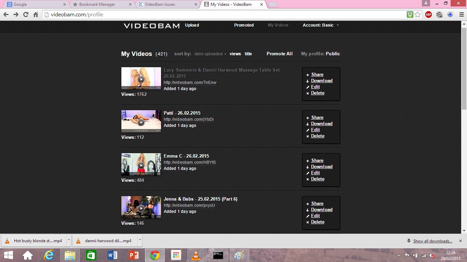The height and width of the screenshot is (262, 467).
Task: Reload the videobam.com/profile page
Action: click(26, 15)
